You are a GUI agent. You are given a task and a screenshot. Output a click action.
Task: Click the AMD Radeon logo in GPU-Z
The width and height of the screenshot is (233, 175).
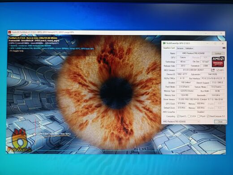click(218, 61)
